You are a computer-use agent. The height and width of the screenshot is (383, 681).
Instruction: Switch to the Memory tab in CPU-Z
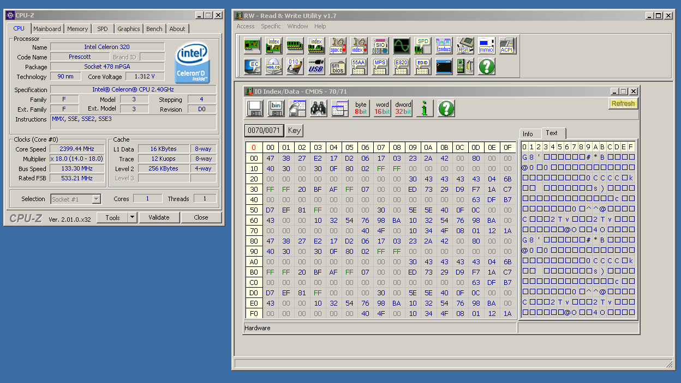(x=77, y=29)
